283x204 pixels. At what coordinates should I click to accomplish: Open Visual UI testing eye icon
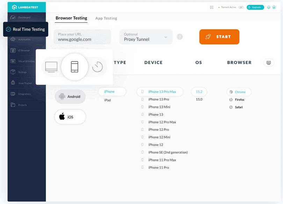13,61
